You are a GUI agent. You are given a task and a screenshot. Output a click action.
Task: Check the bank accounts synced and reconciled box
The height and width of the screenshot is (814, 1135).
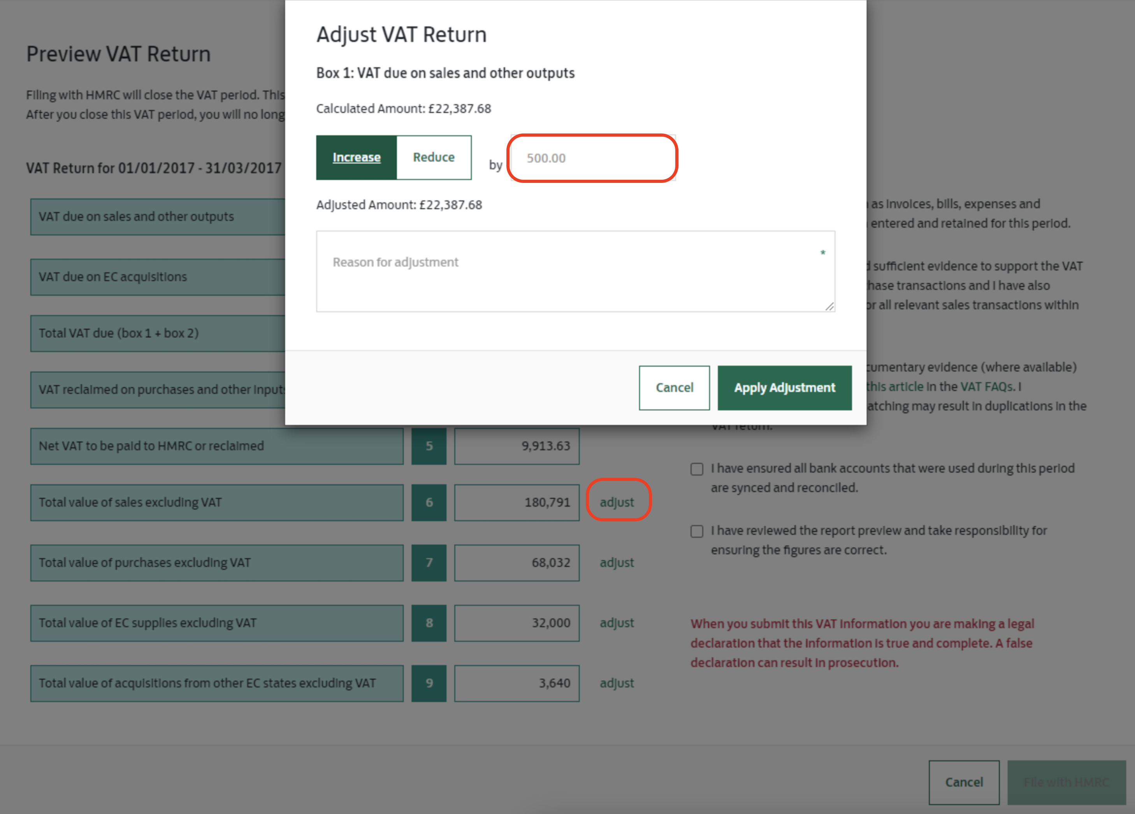click(x=697, y=469)
